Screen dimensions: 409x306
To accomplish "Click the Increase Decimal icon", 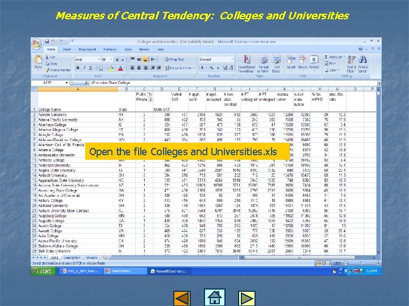I will (x=225, y=68).
